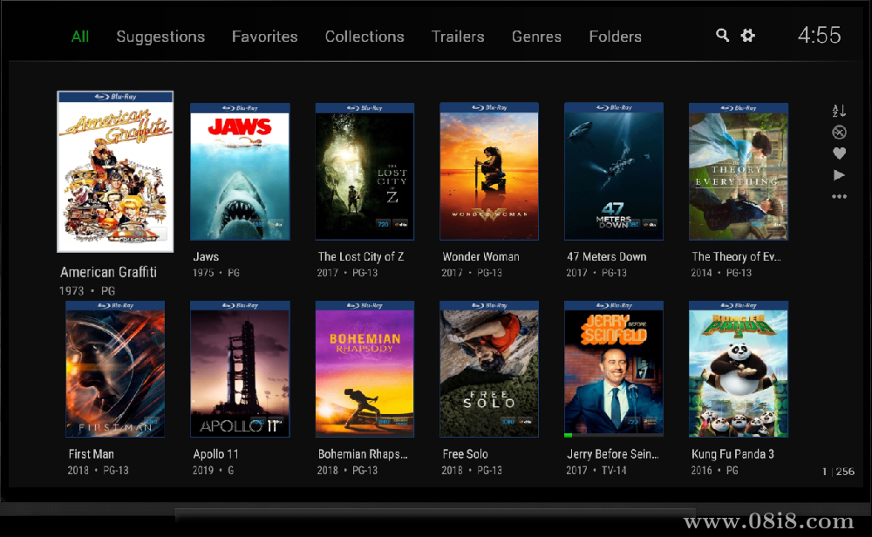Toggle the unwatched filter circle icon
The width and height of the screenshot is (872, 537).
[839, 133]
